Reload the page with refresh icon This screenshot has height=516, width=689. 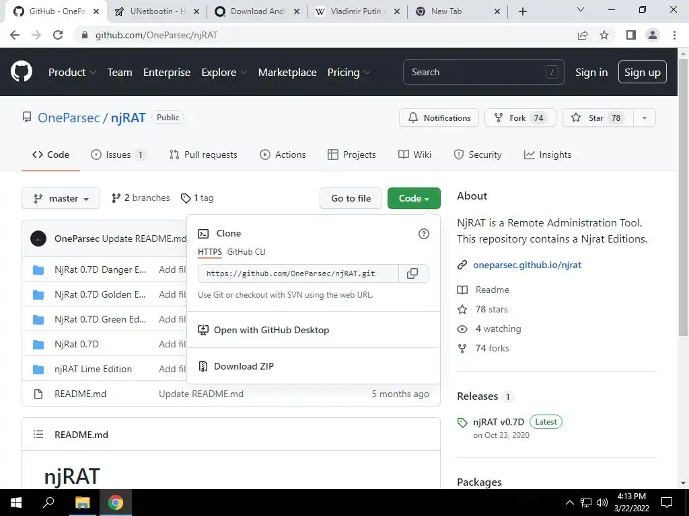pos(58,35)
